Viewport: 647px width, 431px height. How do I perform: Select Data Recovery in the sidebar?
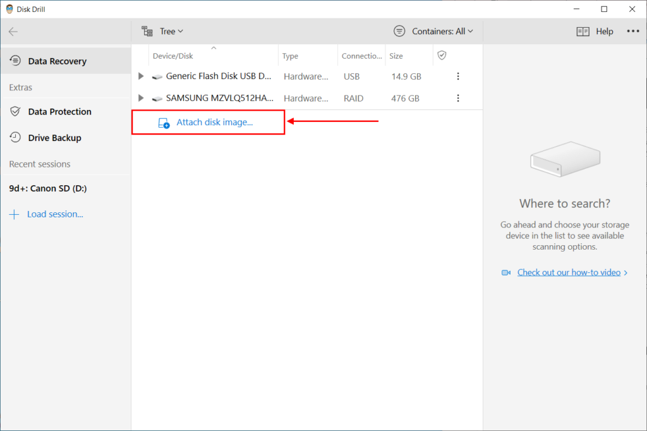[x=57, y=61]
